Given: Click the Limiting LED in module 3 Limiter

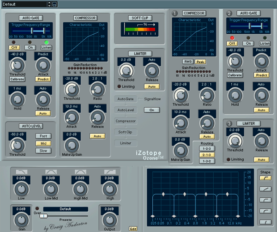Looking at the screenshot, I should click(229, 159).
